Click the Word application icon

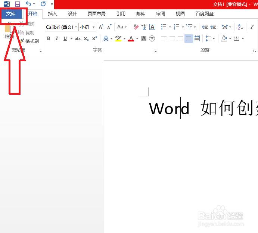pyautogui.click(x=7, y=4)
